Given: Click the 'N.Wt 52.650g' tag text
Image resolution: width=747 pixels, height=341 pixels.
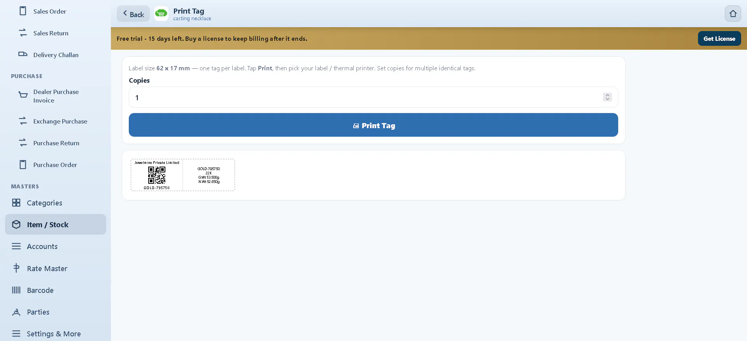Looking at the screenshot, I should click(209, 182).
